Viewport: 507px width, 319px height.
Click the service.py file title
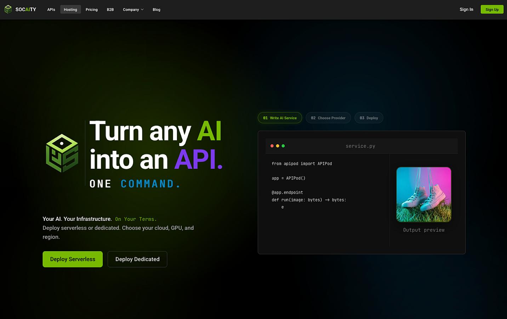click(x=360, y=146)
